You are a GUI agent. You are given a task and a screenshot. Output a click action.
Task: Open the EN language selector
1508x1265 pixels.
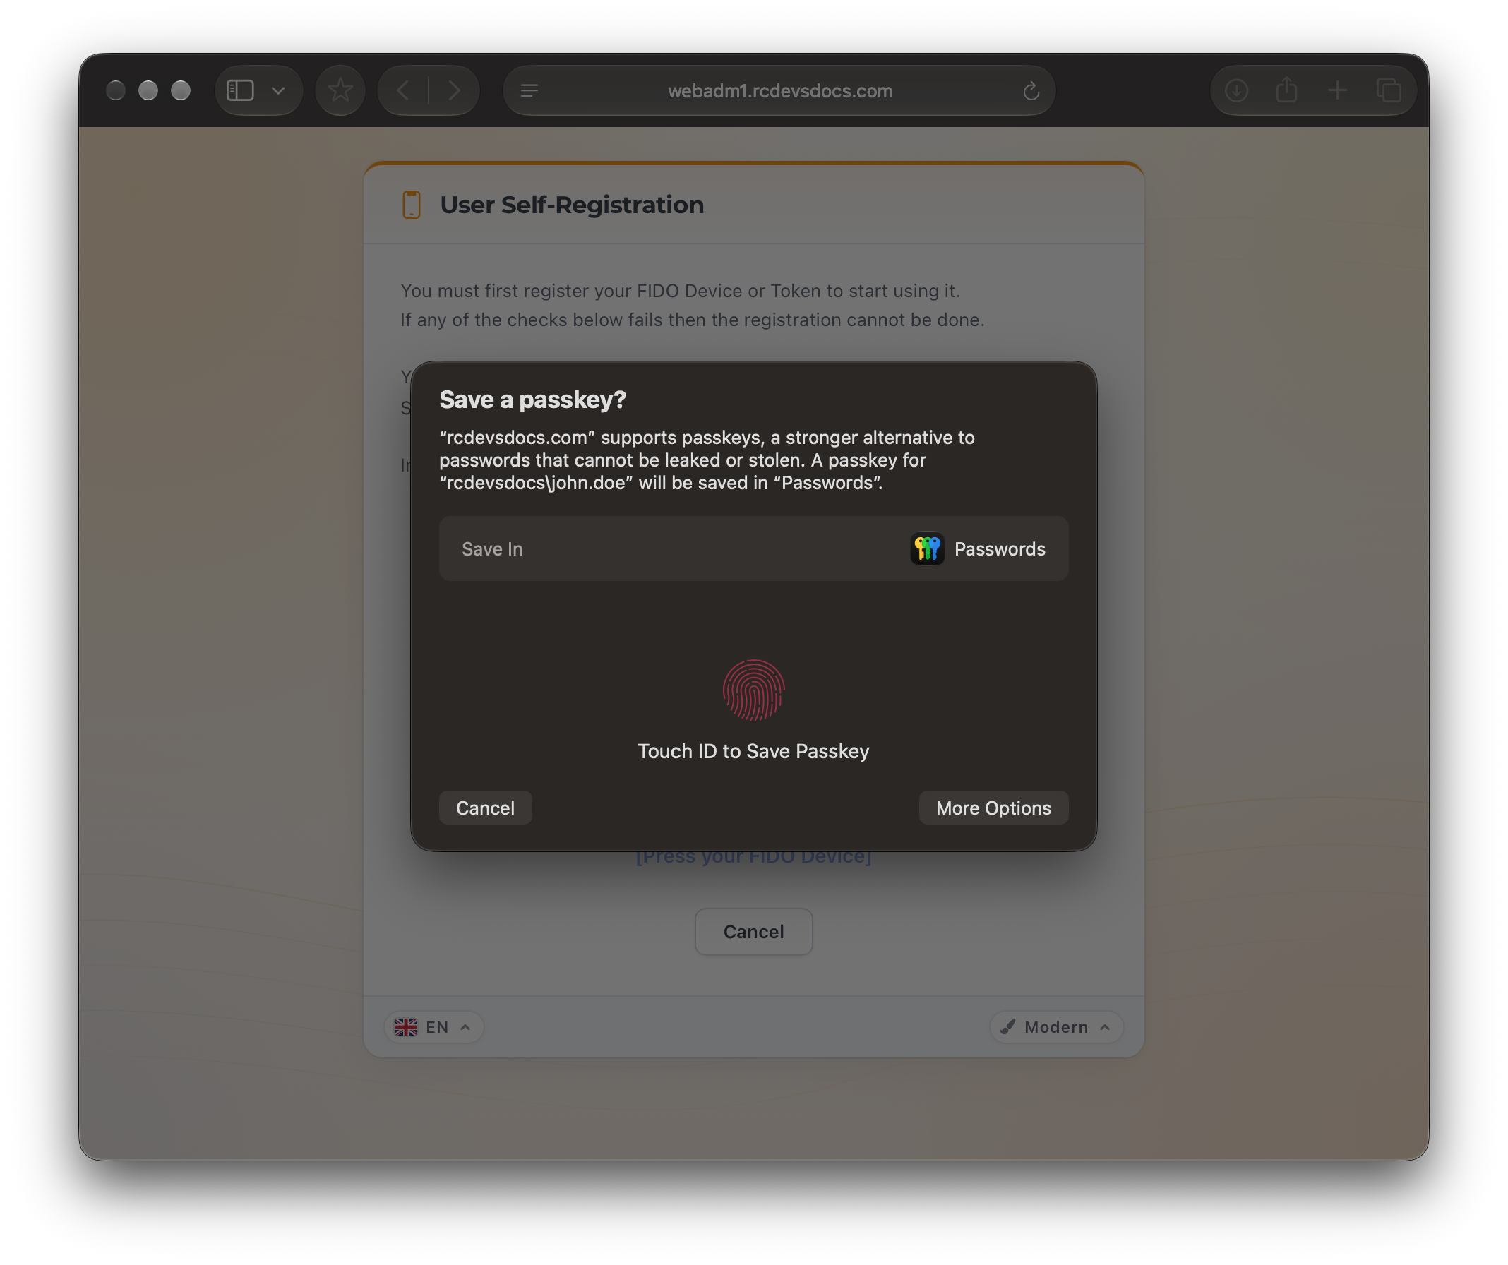(x=433, y=1027)
